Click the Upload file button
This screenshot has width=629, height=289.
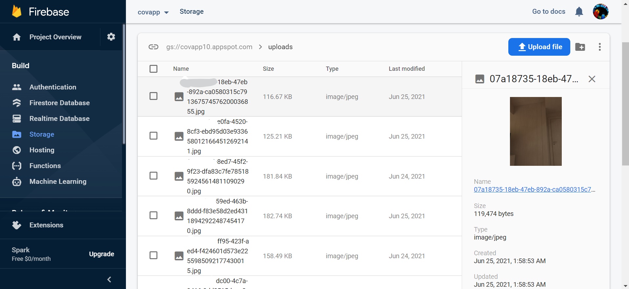(x=539, y=47)
